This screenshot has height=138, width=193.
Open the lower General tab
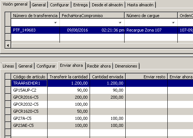(25, 66)
